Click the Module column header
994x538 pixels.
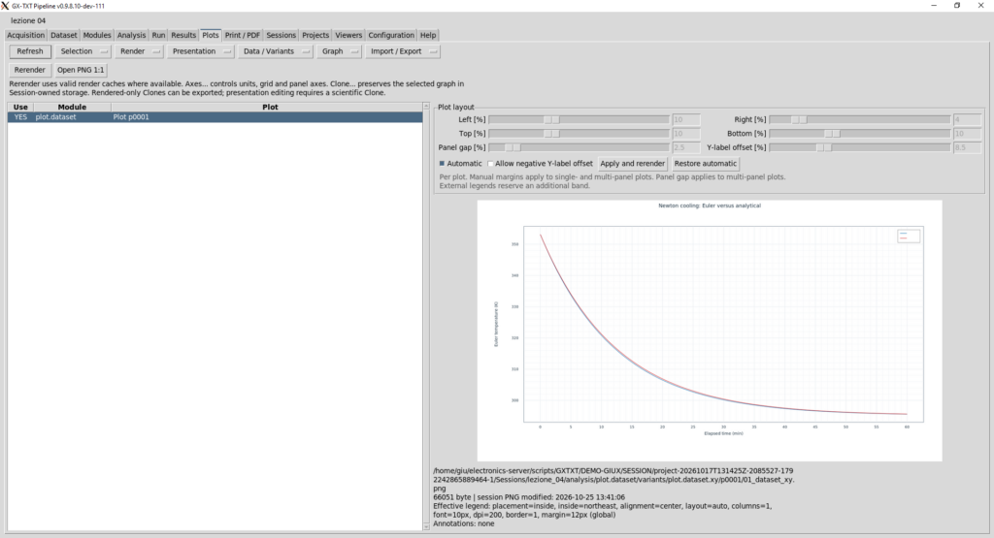coord(72,107)
